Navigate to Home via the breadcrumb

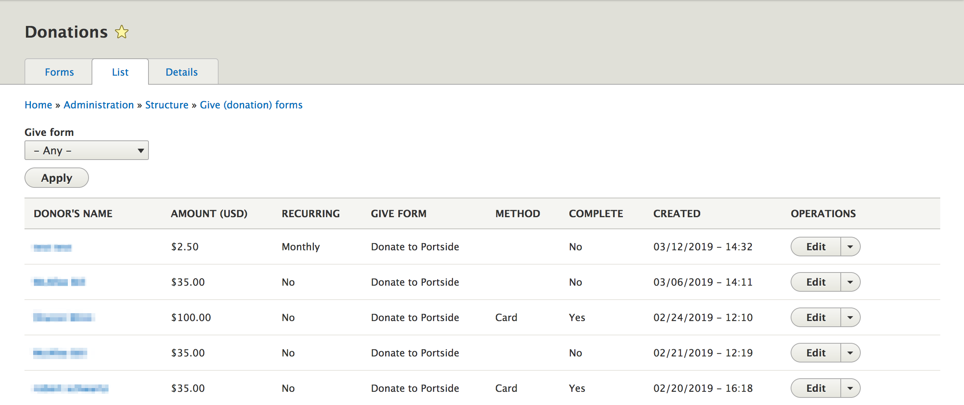(38, 105)
